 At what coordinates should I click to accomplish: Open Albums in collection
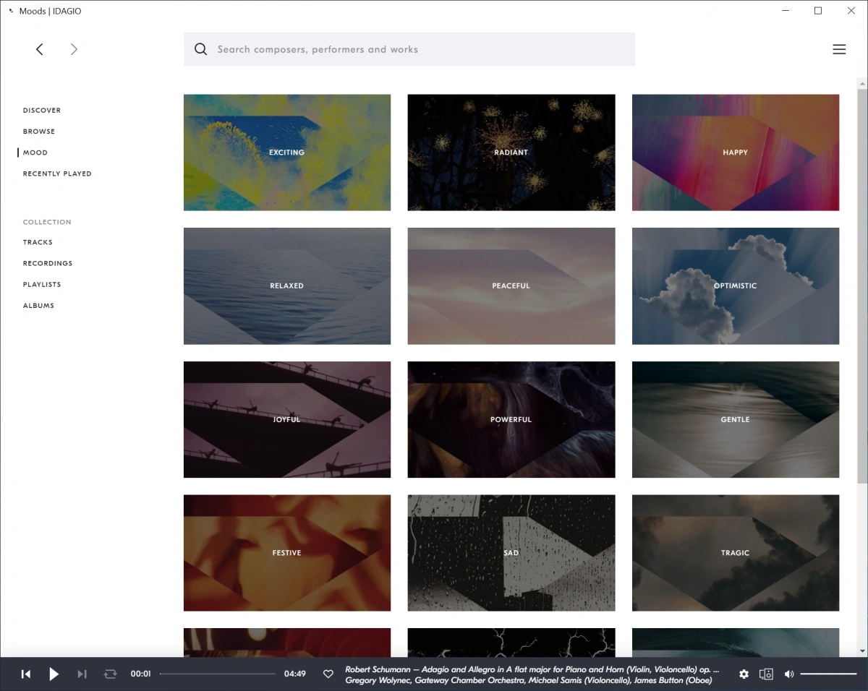(38, 305)
